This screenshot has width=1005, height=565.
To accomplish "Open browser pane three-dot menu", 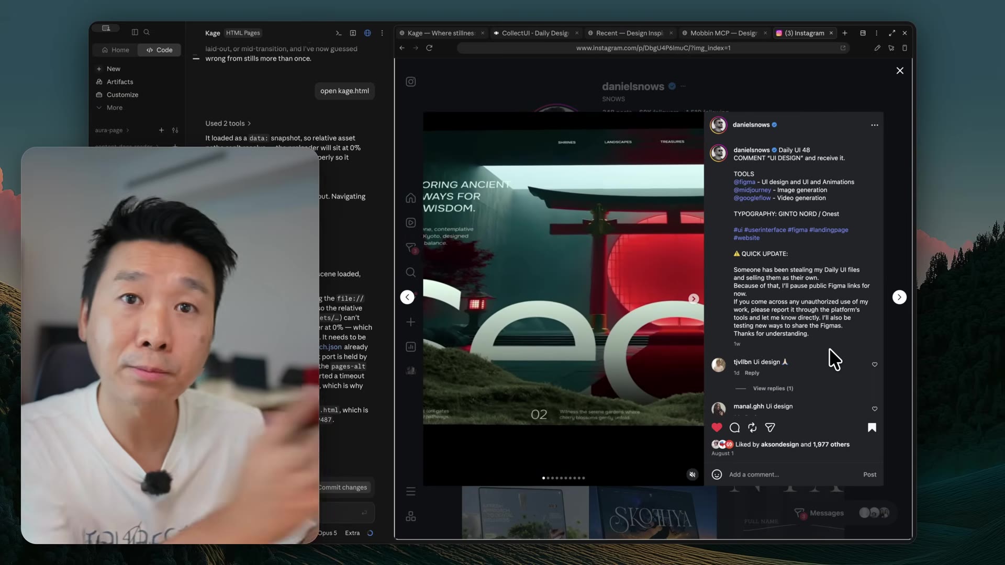I will [877, 33].
